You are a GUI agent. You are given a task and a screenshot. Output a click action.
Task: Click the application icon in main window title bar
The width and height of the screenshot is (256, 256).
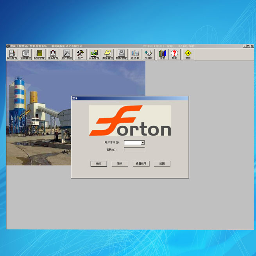(8, 46)
